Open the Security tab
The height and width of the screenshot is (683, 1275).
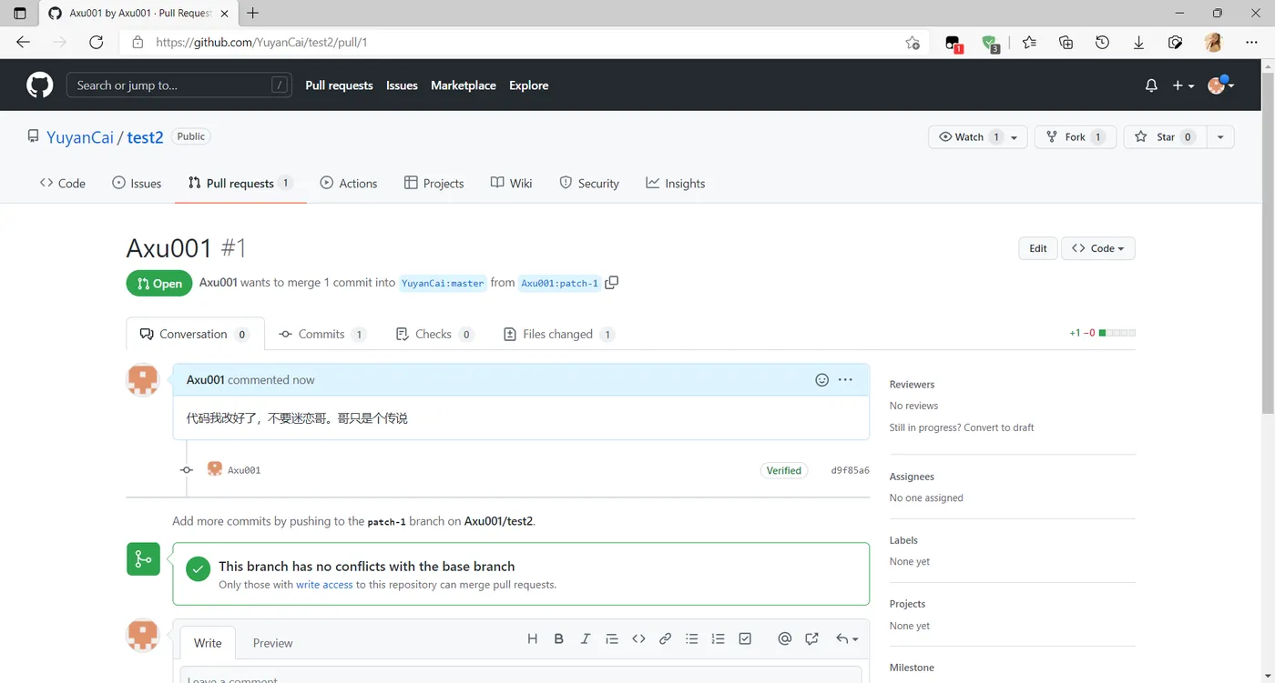[x=588, y=183]
